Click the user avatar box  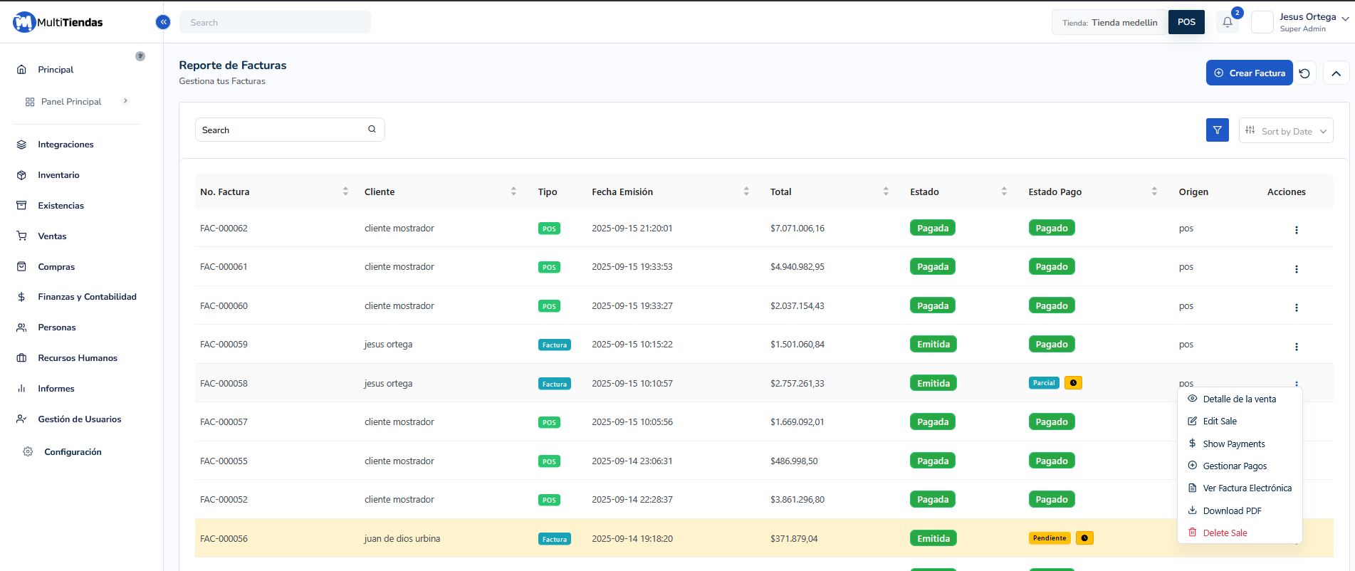tap(1262, 22)
